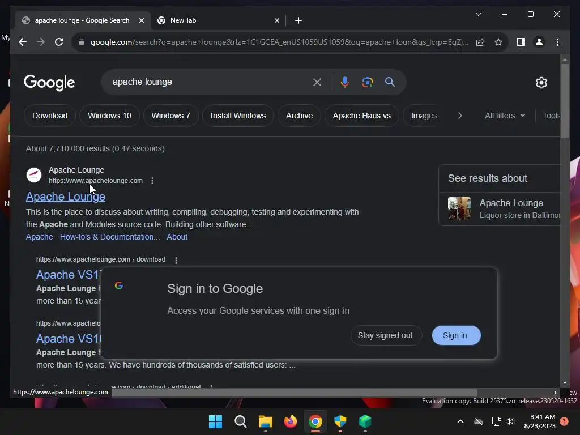The height and width of the screenshot is (435, 580).
Task: Open the Apache Lounge liquor store thumbnail
Action: 459,208
